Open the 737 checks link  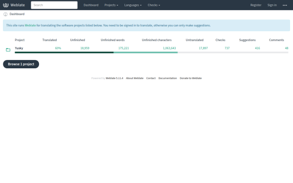click(x=227, y=48)
